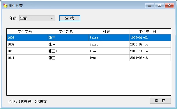Click the False gender cell of student 1008
The image size is (177, 109).
pos(109,38)
